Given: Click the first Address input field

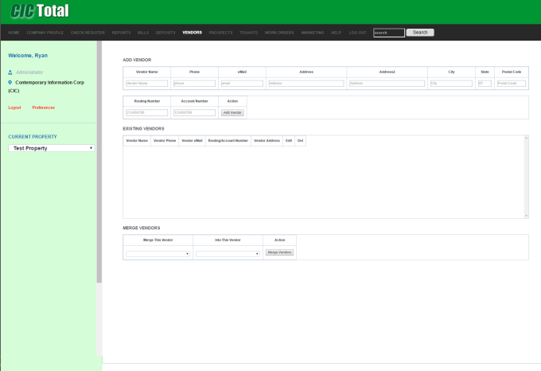Looking at the screenshot, I should coord(306,84).
